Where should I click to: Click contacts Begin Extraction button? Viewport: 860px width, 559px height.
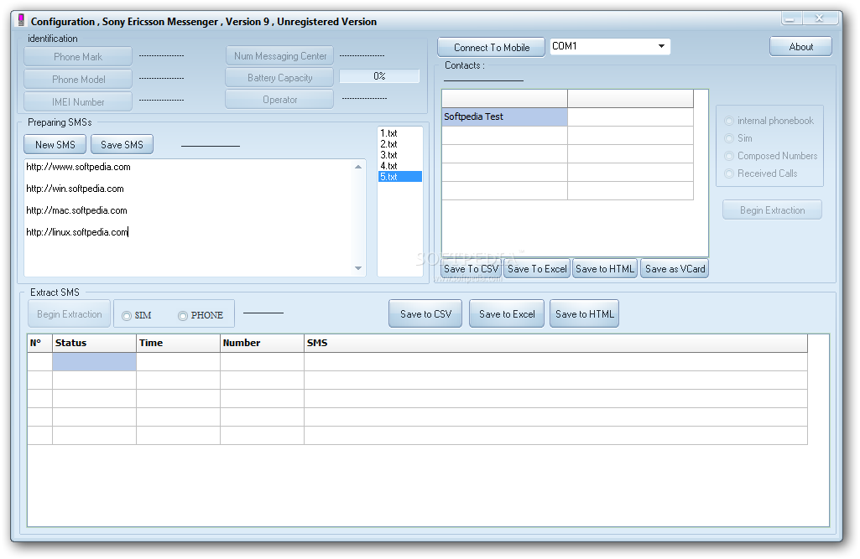coord(772,210)
